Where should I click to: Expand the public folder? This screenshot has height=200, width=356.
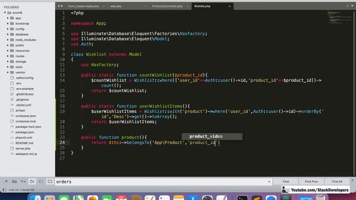[x=8, y=45]
